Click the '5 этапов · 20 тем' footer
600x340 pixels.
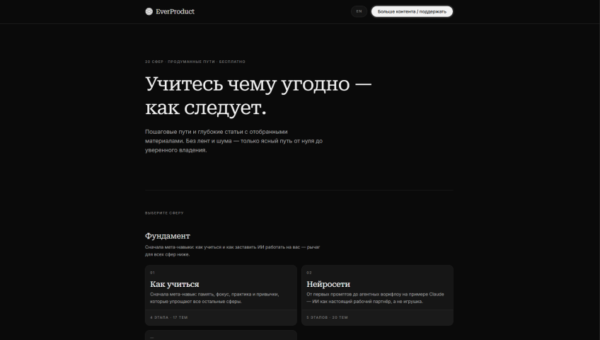pos(327,317)
